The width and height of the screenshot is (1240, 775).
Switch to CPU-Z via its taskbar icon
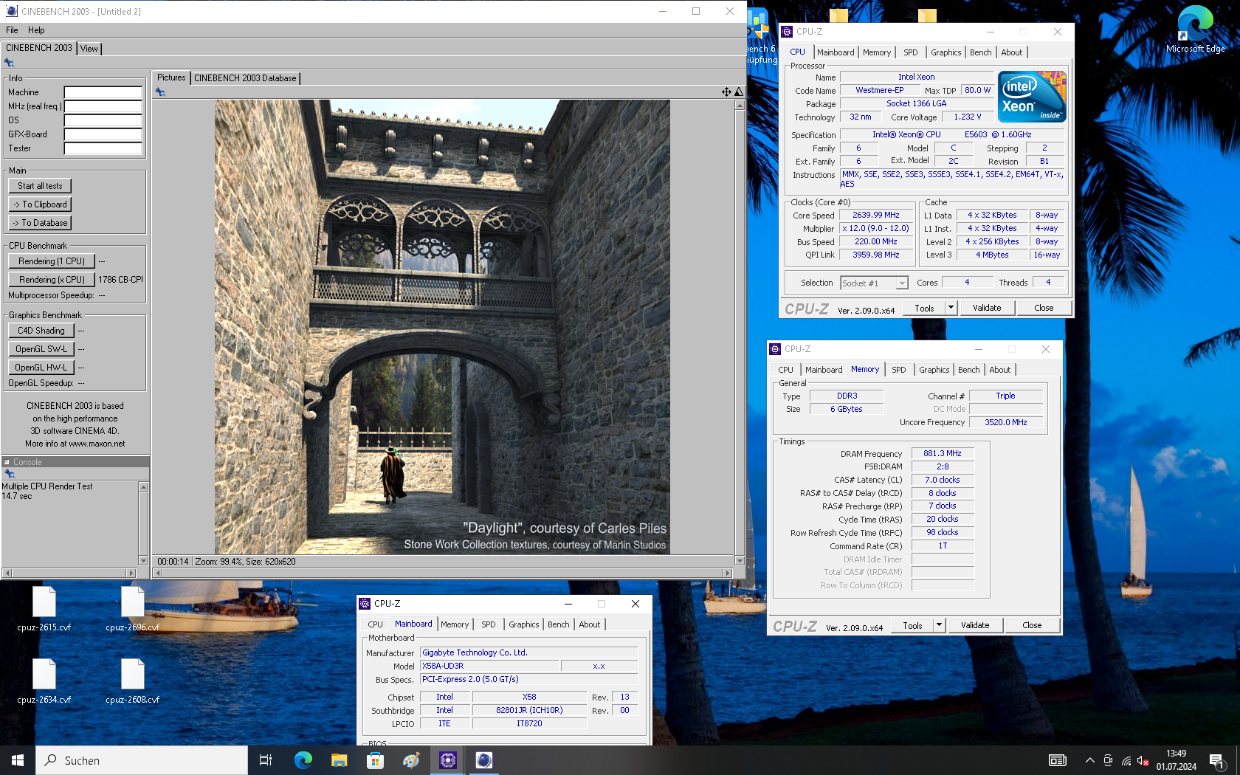pyautogui.click(x=448, y=760)
